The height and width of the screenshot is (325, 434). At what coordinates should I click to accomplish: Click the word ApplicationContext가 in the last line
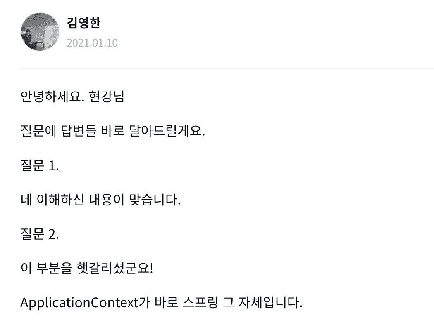click(x=85, y=302)
